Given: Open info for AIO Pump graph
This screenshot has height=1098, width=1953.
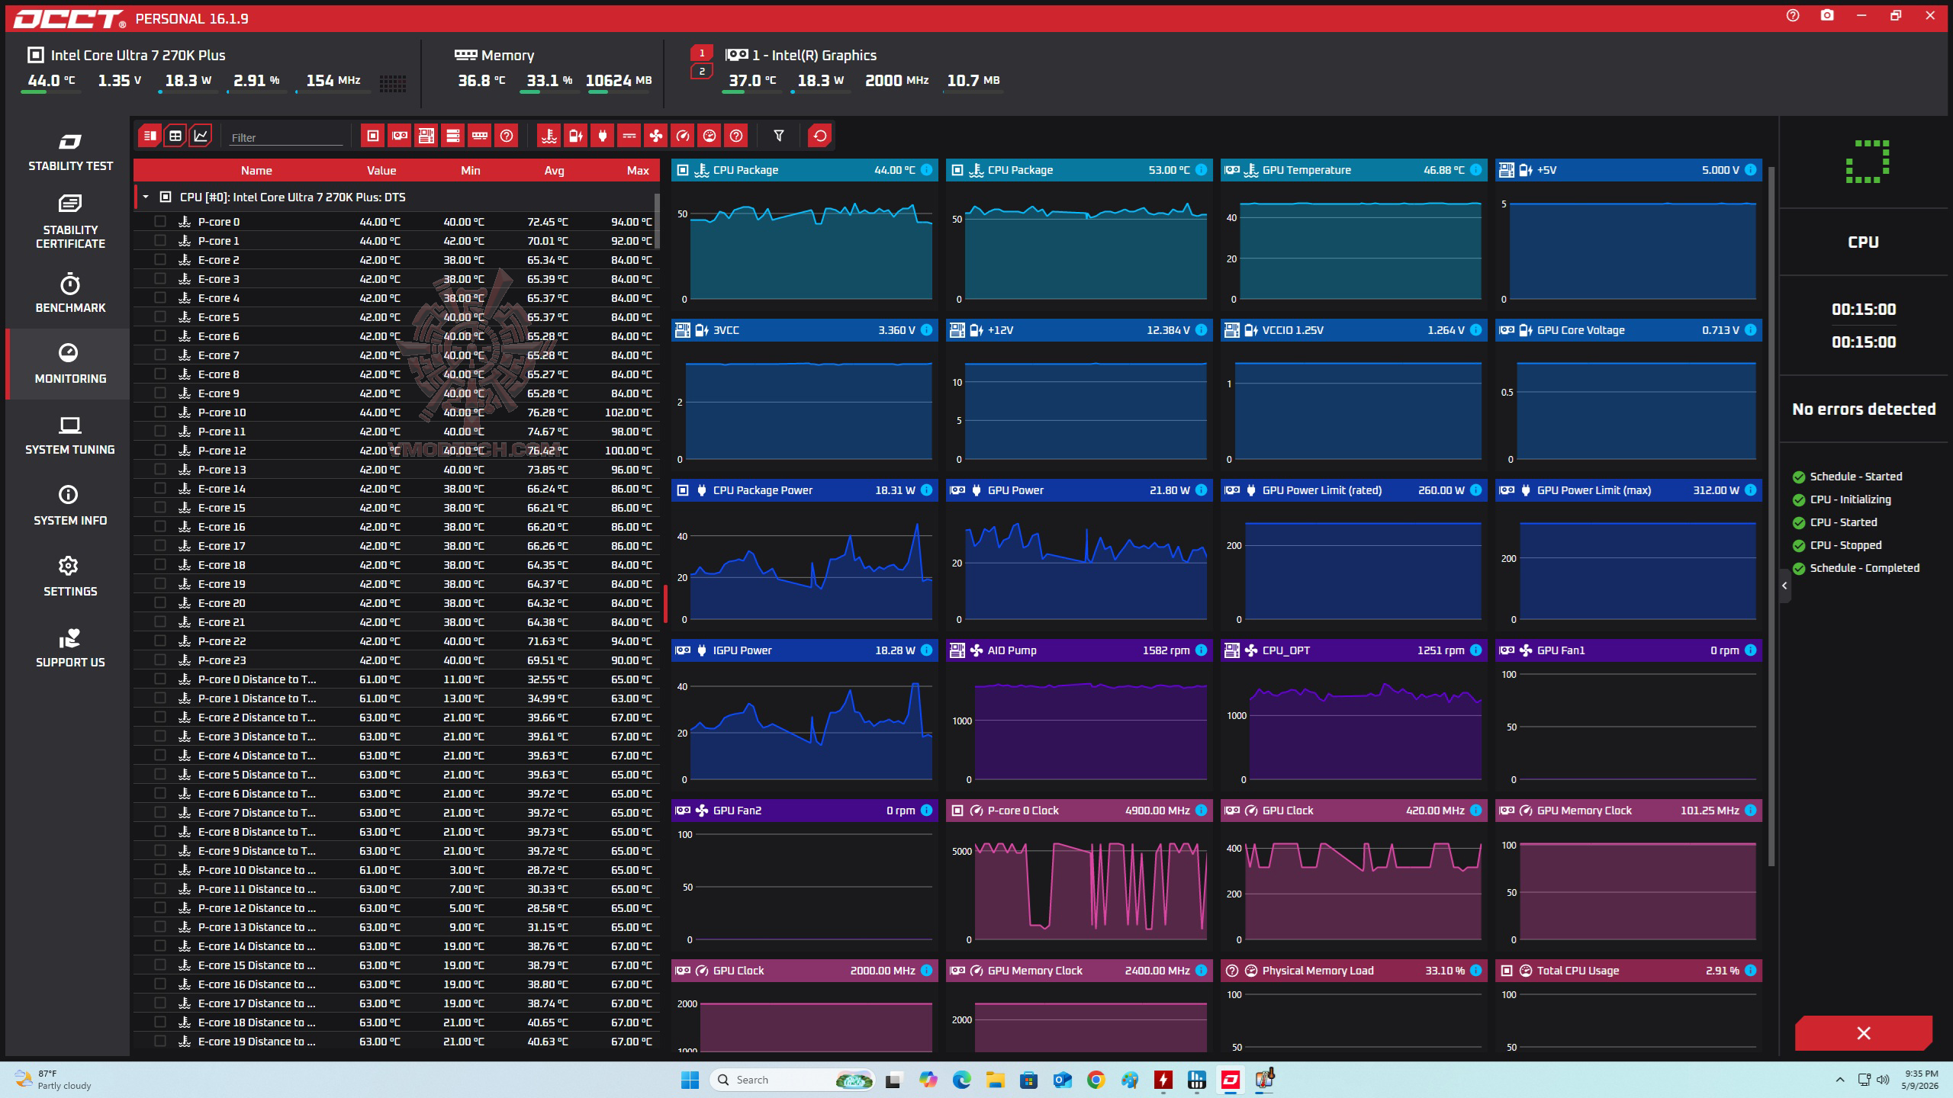Looking at the screenshot, I should pos(1201,650).
